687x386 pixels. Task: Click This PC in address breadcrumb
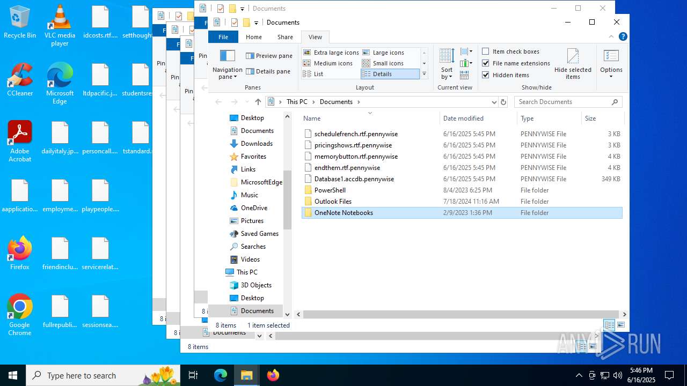[297, 102]
